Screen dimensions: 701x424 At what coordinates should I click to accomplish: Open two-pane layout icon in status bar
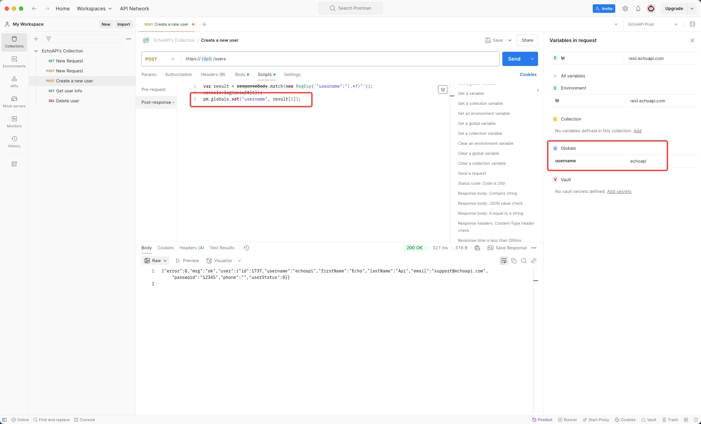tap(686, 420)
